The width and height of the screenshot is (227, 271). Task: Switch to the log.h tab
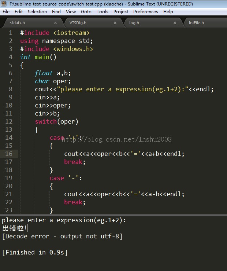pos(134,23)
